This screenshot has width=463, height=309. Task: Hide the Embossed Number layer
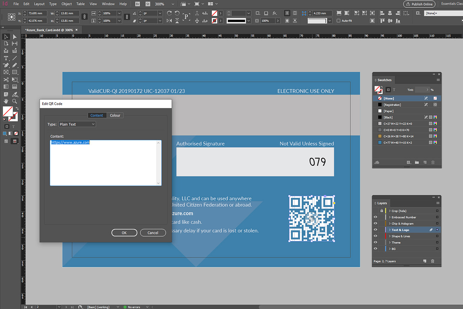point(375,217)
